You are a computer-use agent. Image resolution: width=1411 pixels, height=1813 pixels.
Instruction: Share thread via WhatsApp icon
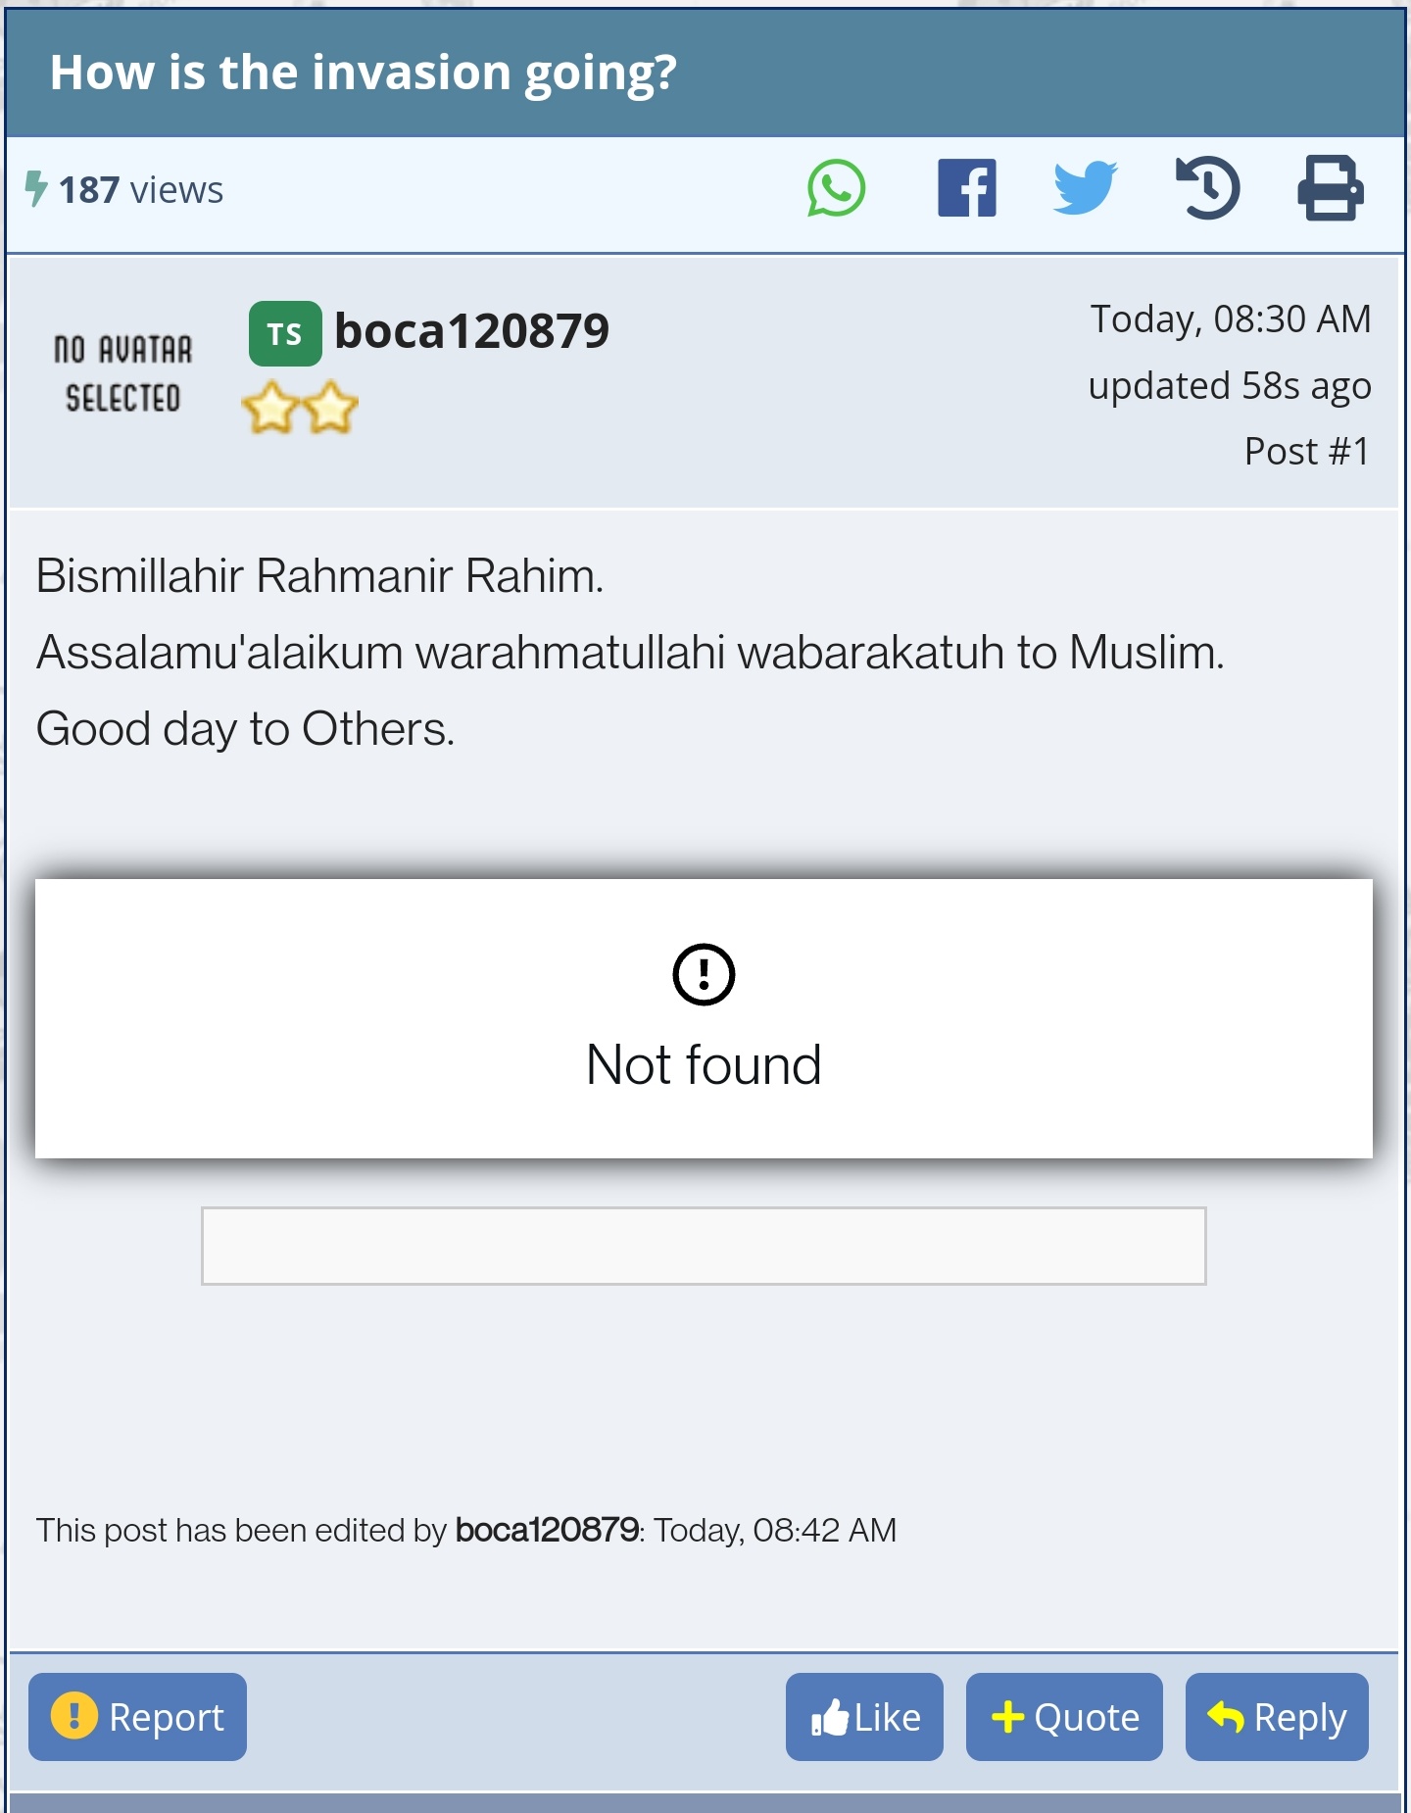tap(836, 188)
